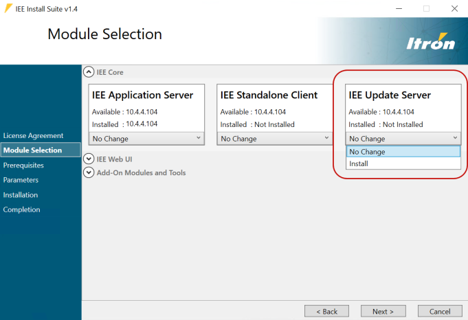Collapse the IEE Core section
The image size is (468, 320).
click(89, 72)
